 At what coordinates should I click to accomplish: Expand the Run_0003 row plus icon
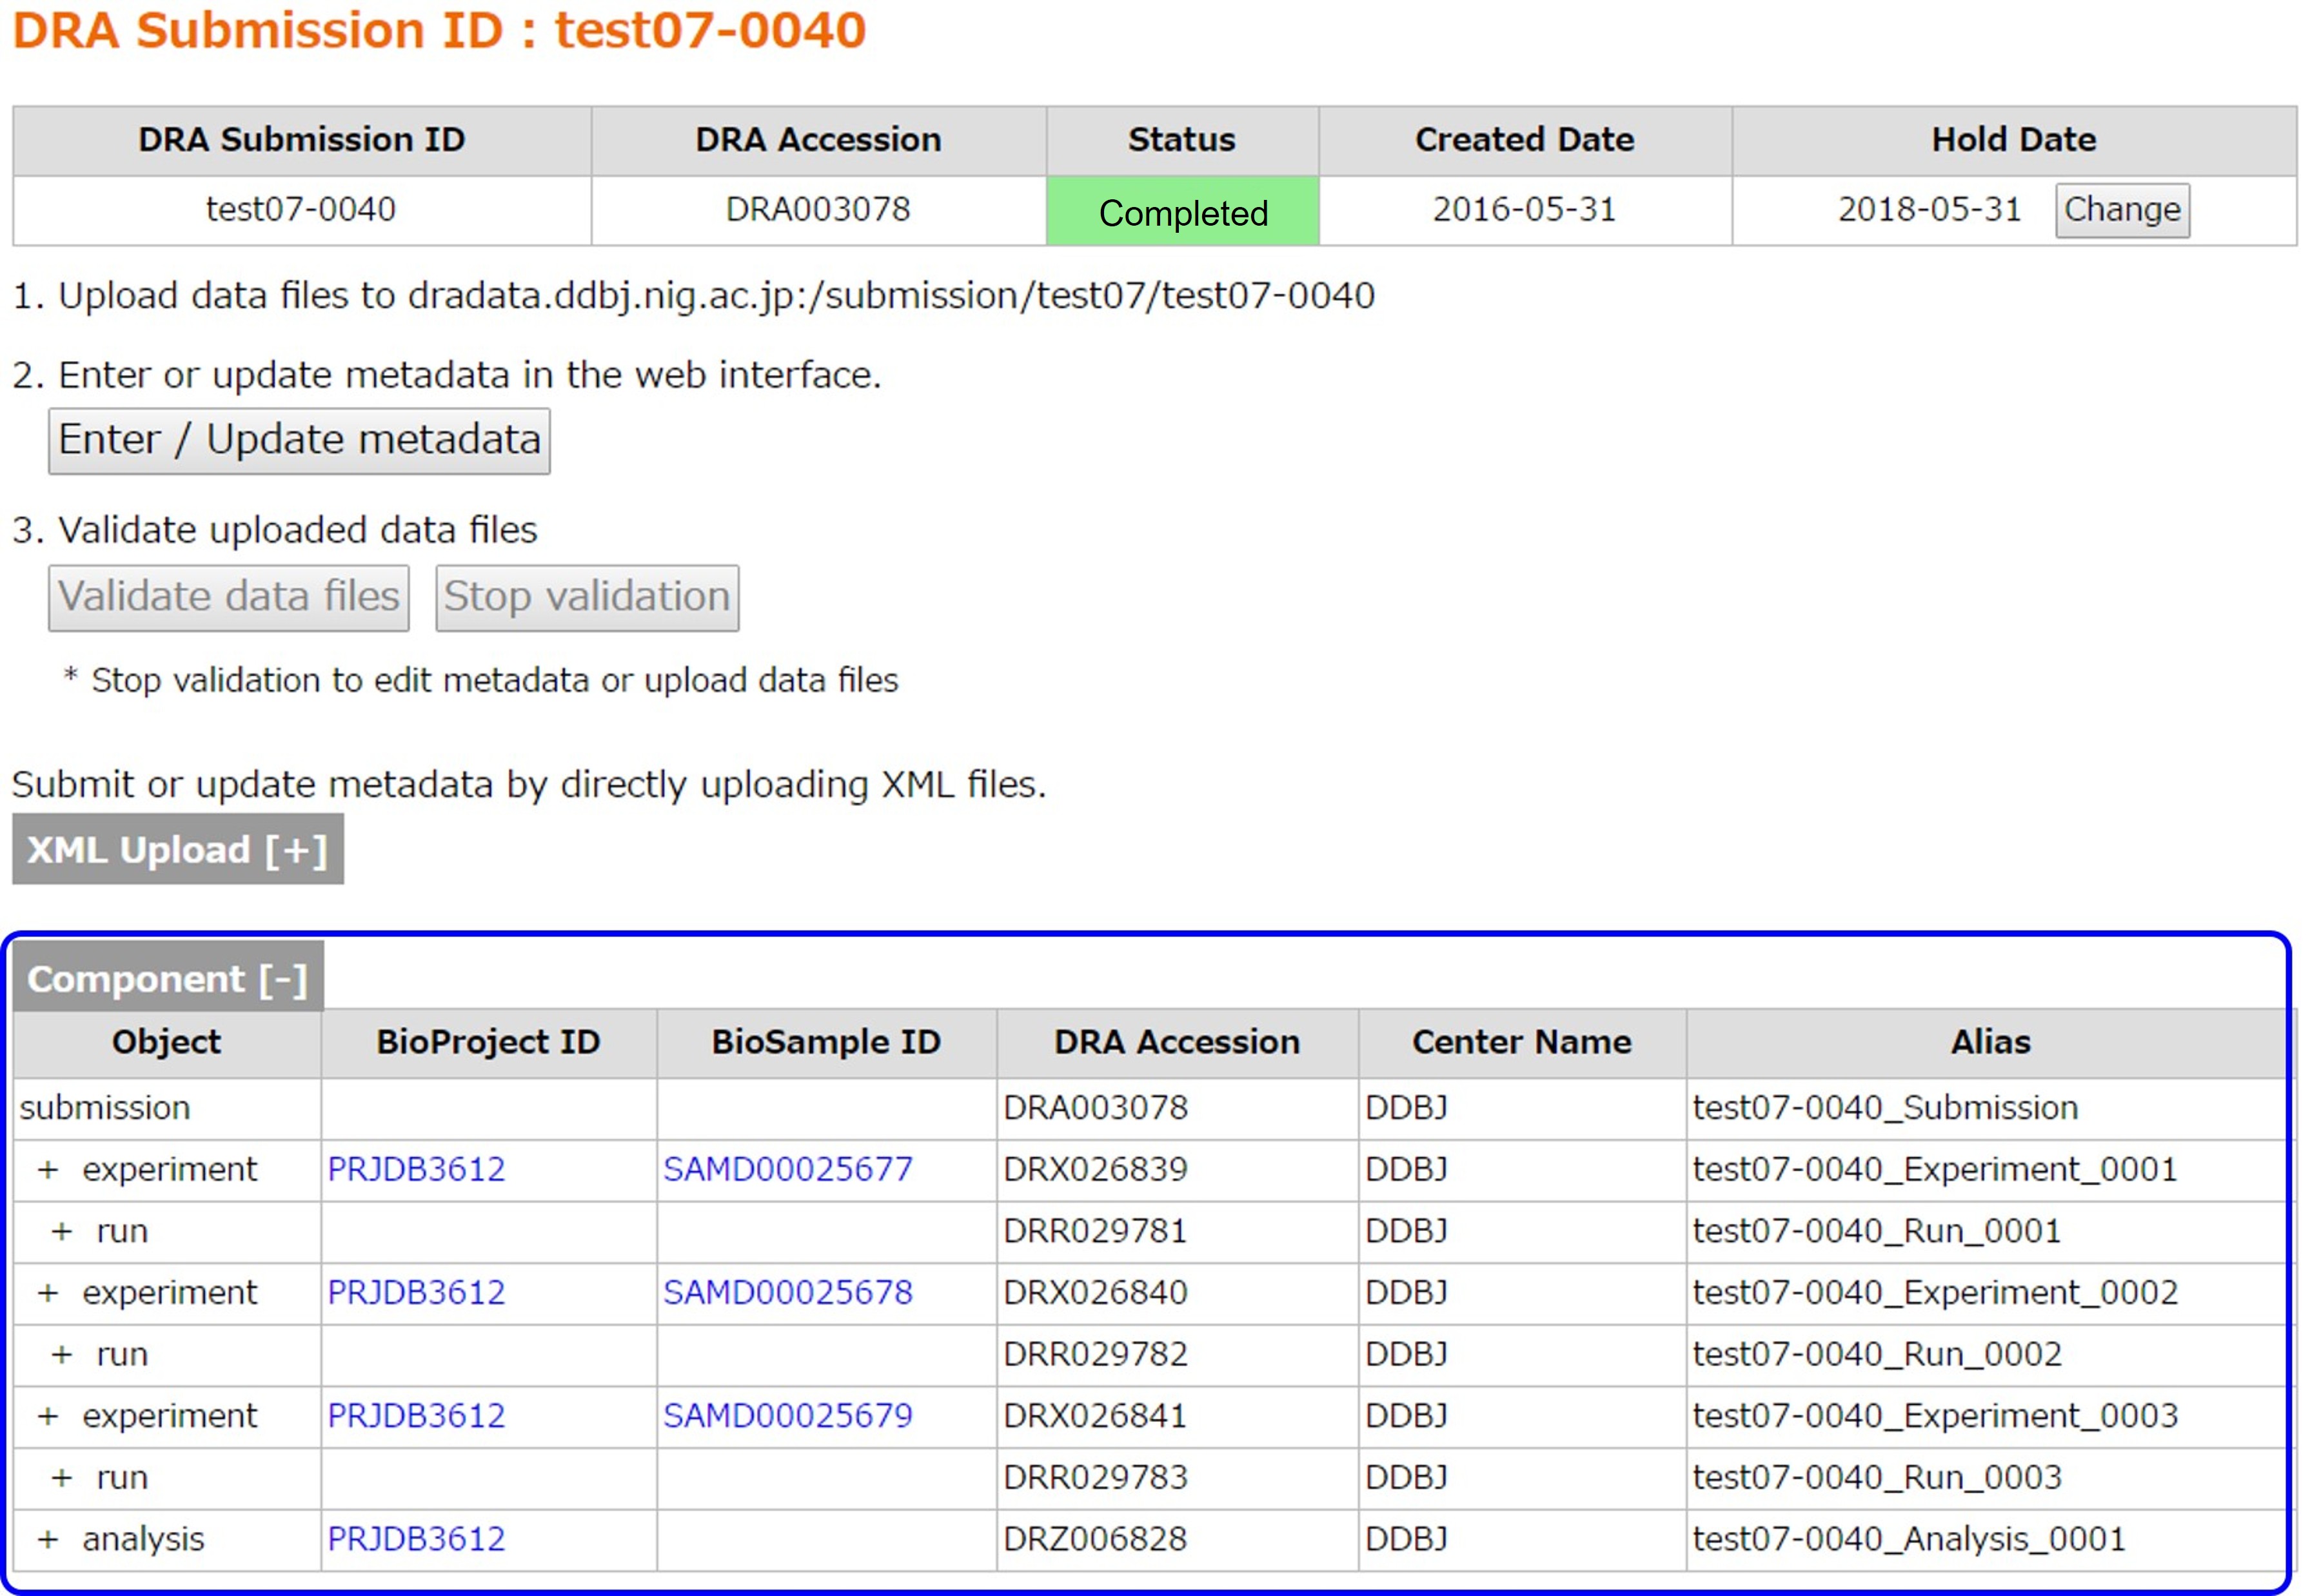[62, 1477]
